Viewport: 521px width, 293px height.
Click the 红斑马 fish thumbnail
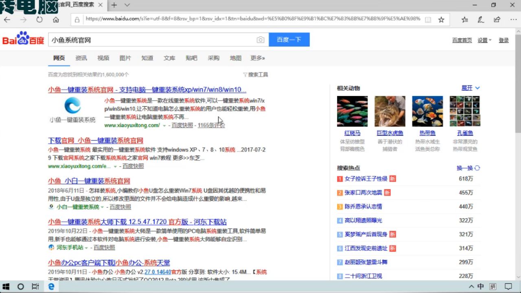[x=352, y=111]
